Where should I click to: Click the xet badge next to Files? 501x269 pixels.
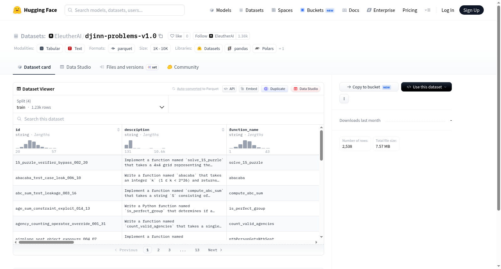(152, 67)
